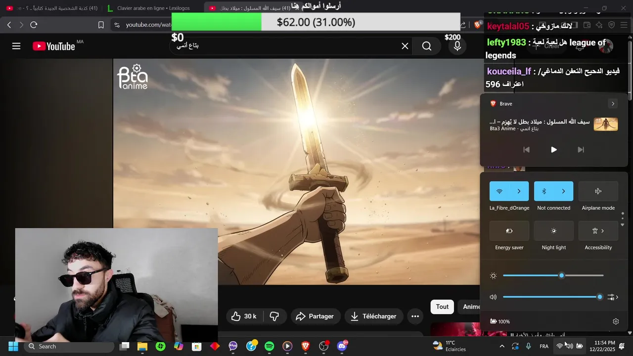The width and height of the screenshot is (633, 356).
Task: Dislike the video with the thumbs-down icon
Action: [x=274, y=316]
